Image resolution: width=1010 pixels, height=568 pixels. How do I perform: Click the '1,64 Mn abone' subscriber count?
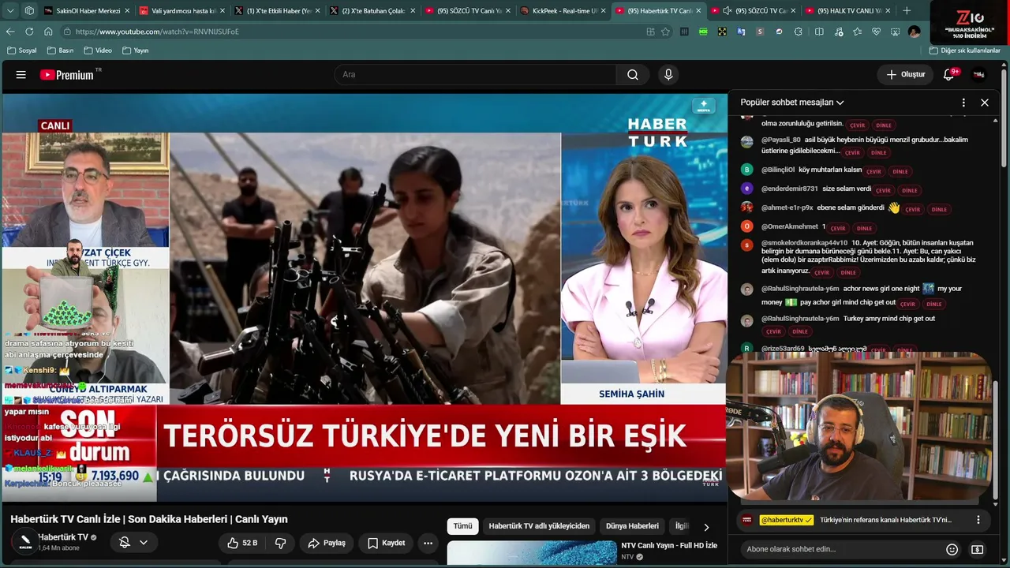58,548
